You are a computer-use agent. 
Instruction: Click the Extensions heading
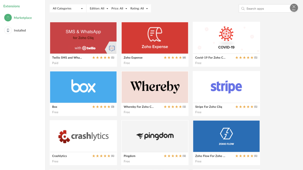12,6
